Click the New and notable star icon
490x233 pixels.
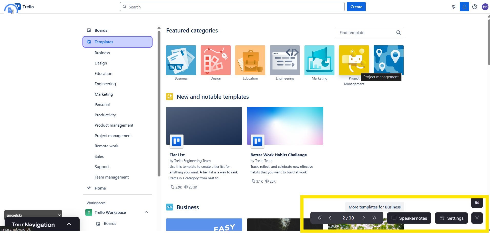pos(169,96)
